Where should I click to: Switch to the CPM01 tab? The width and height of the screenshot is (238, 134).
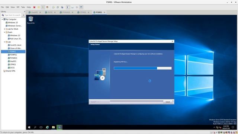82,12
